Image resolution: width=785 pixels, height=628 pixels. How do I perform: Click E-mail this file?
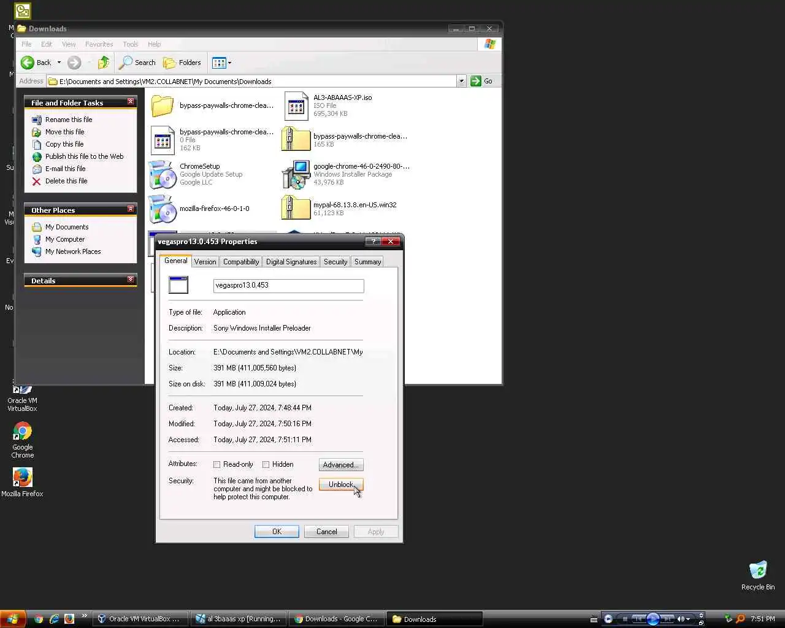(66, 169)
